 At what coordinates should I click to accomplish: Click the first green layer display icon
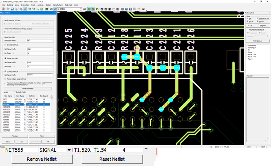tap(89, 8)
